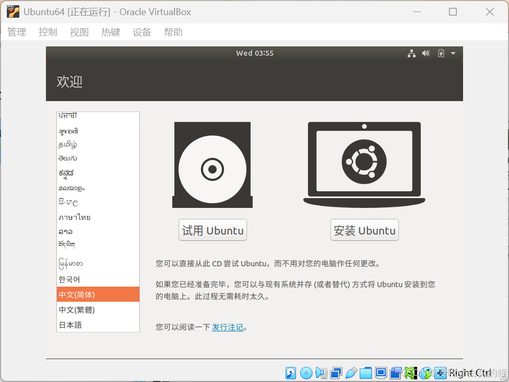Open the USB devices status icon
This screenshot has height=382, width=509.
(351, 373)
